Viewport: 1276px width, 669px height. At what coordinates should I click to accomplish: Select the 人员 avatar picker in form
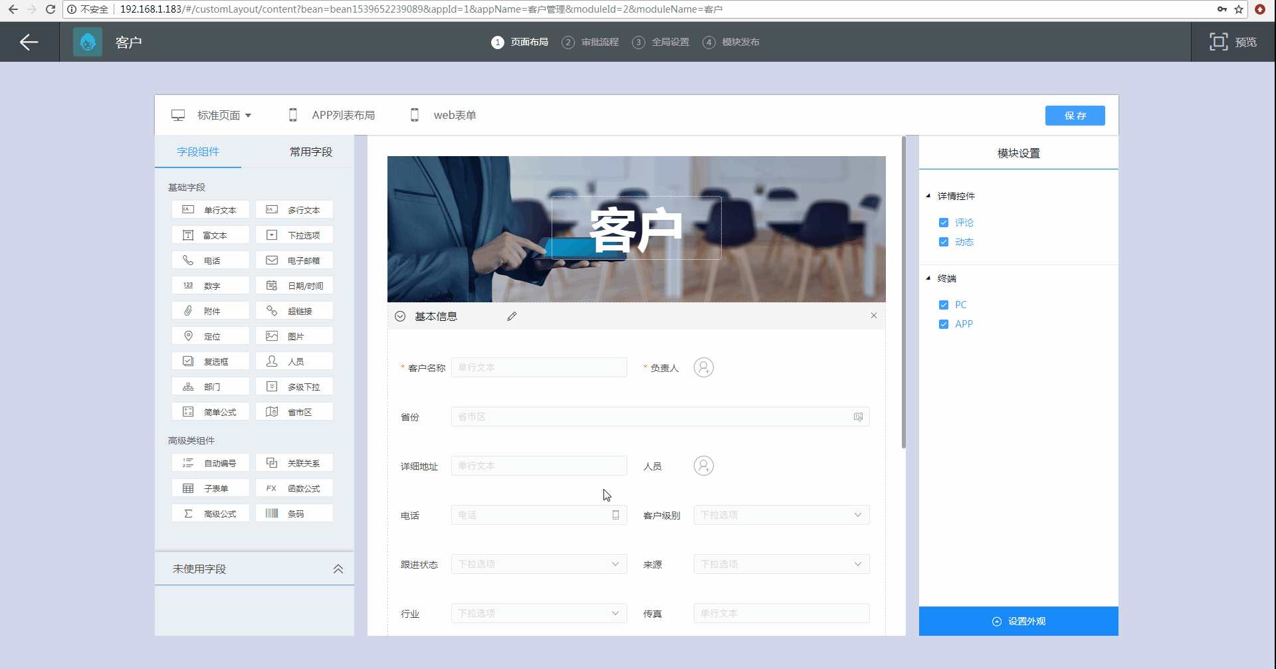(x=704, y=466)
